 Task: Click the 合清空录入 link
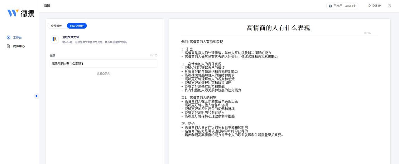tap(103, 74)
